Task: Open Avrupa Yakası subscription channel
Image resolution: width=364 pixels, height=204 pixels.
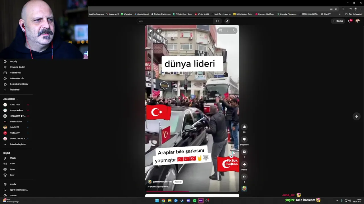Action: [x=16, y=110]
